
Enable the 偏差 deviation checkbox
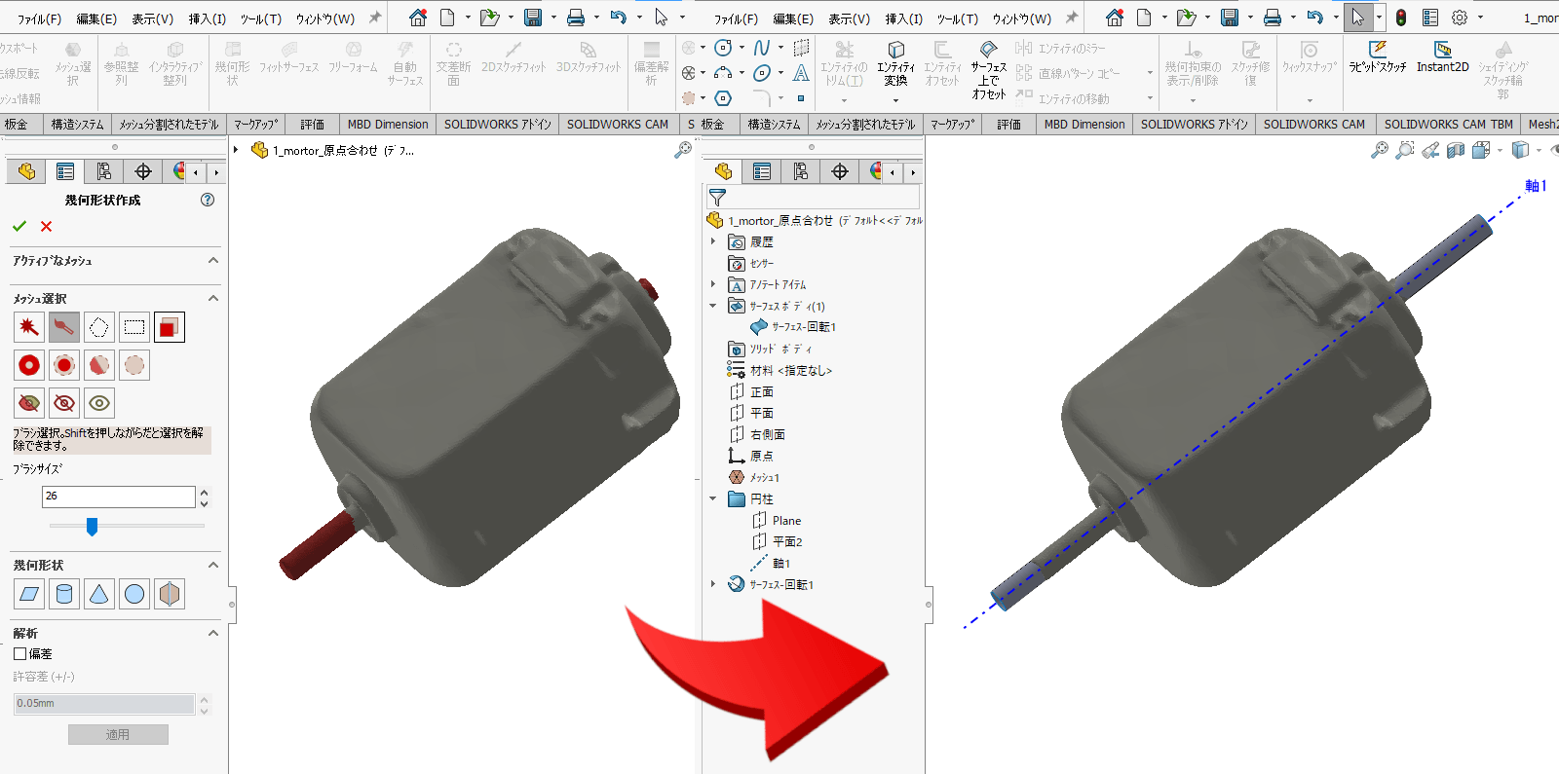click(x=20, y=654)
